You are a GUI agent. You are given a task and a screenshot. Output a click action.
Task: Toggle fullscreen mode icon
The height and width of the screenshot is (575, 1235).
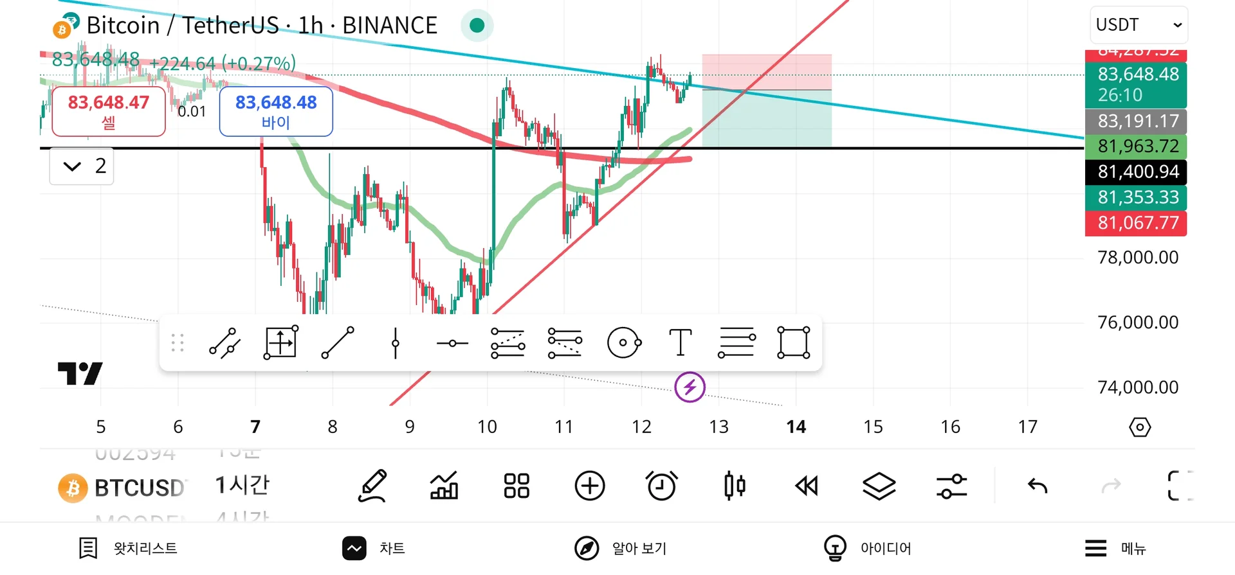click(x=1180, y=486)
